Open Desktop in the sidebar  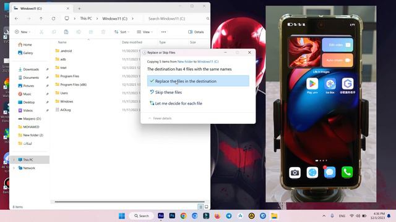27,102
